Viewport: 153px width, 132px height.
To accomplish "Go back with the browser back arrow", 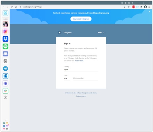I will [x=4, y=7].
